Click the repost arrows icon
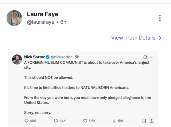This screenshot has height=127, width=171. pyautogui.click(x=56, y=121)
